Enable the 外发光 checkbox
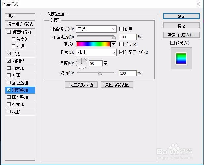The image size is (204, 165). tap(9, 104)
